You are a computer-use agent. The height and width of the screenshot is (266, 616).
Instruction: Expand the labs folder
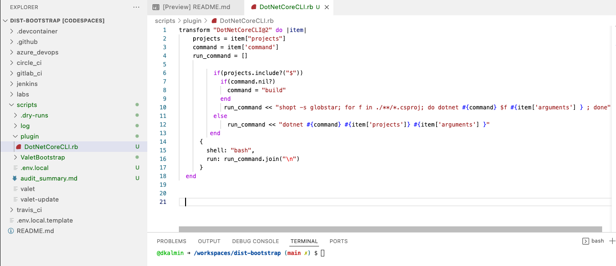(x=12, y=94)
